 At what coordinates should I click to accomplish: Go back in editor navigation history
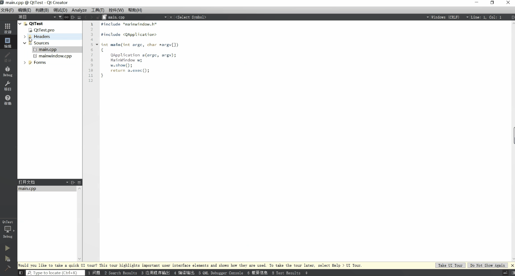(86, 17)
